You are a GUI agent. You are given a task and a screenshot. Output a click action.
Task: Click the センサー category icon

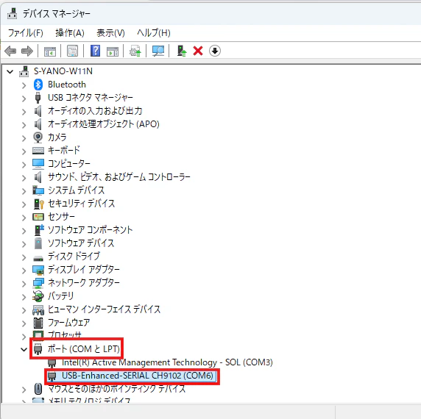point(38,217)
